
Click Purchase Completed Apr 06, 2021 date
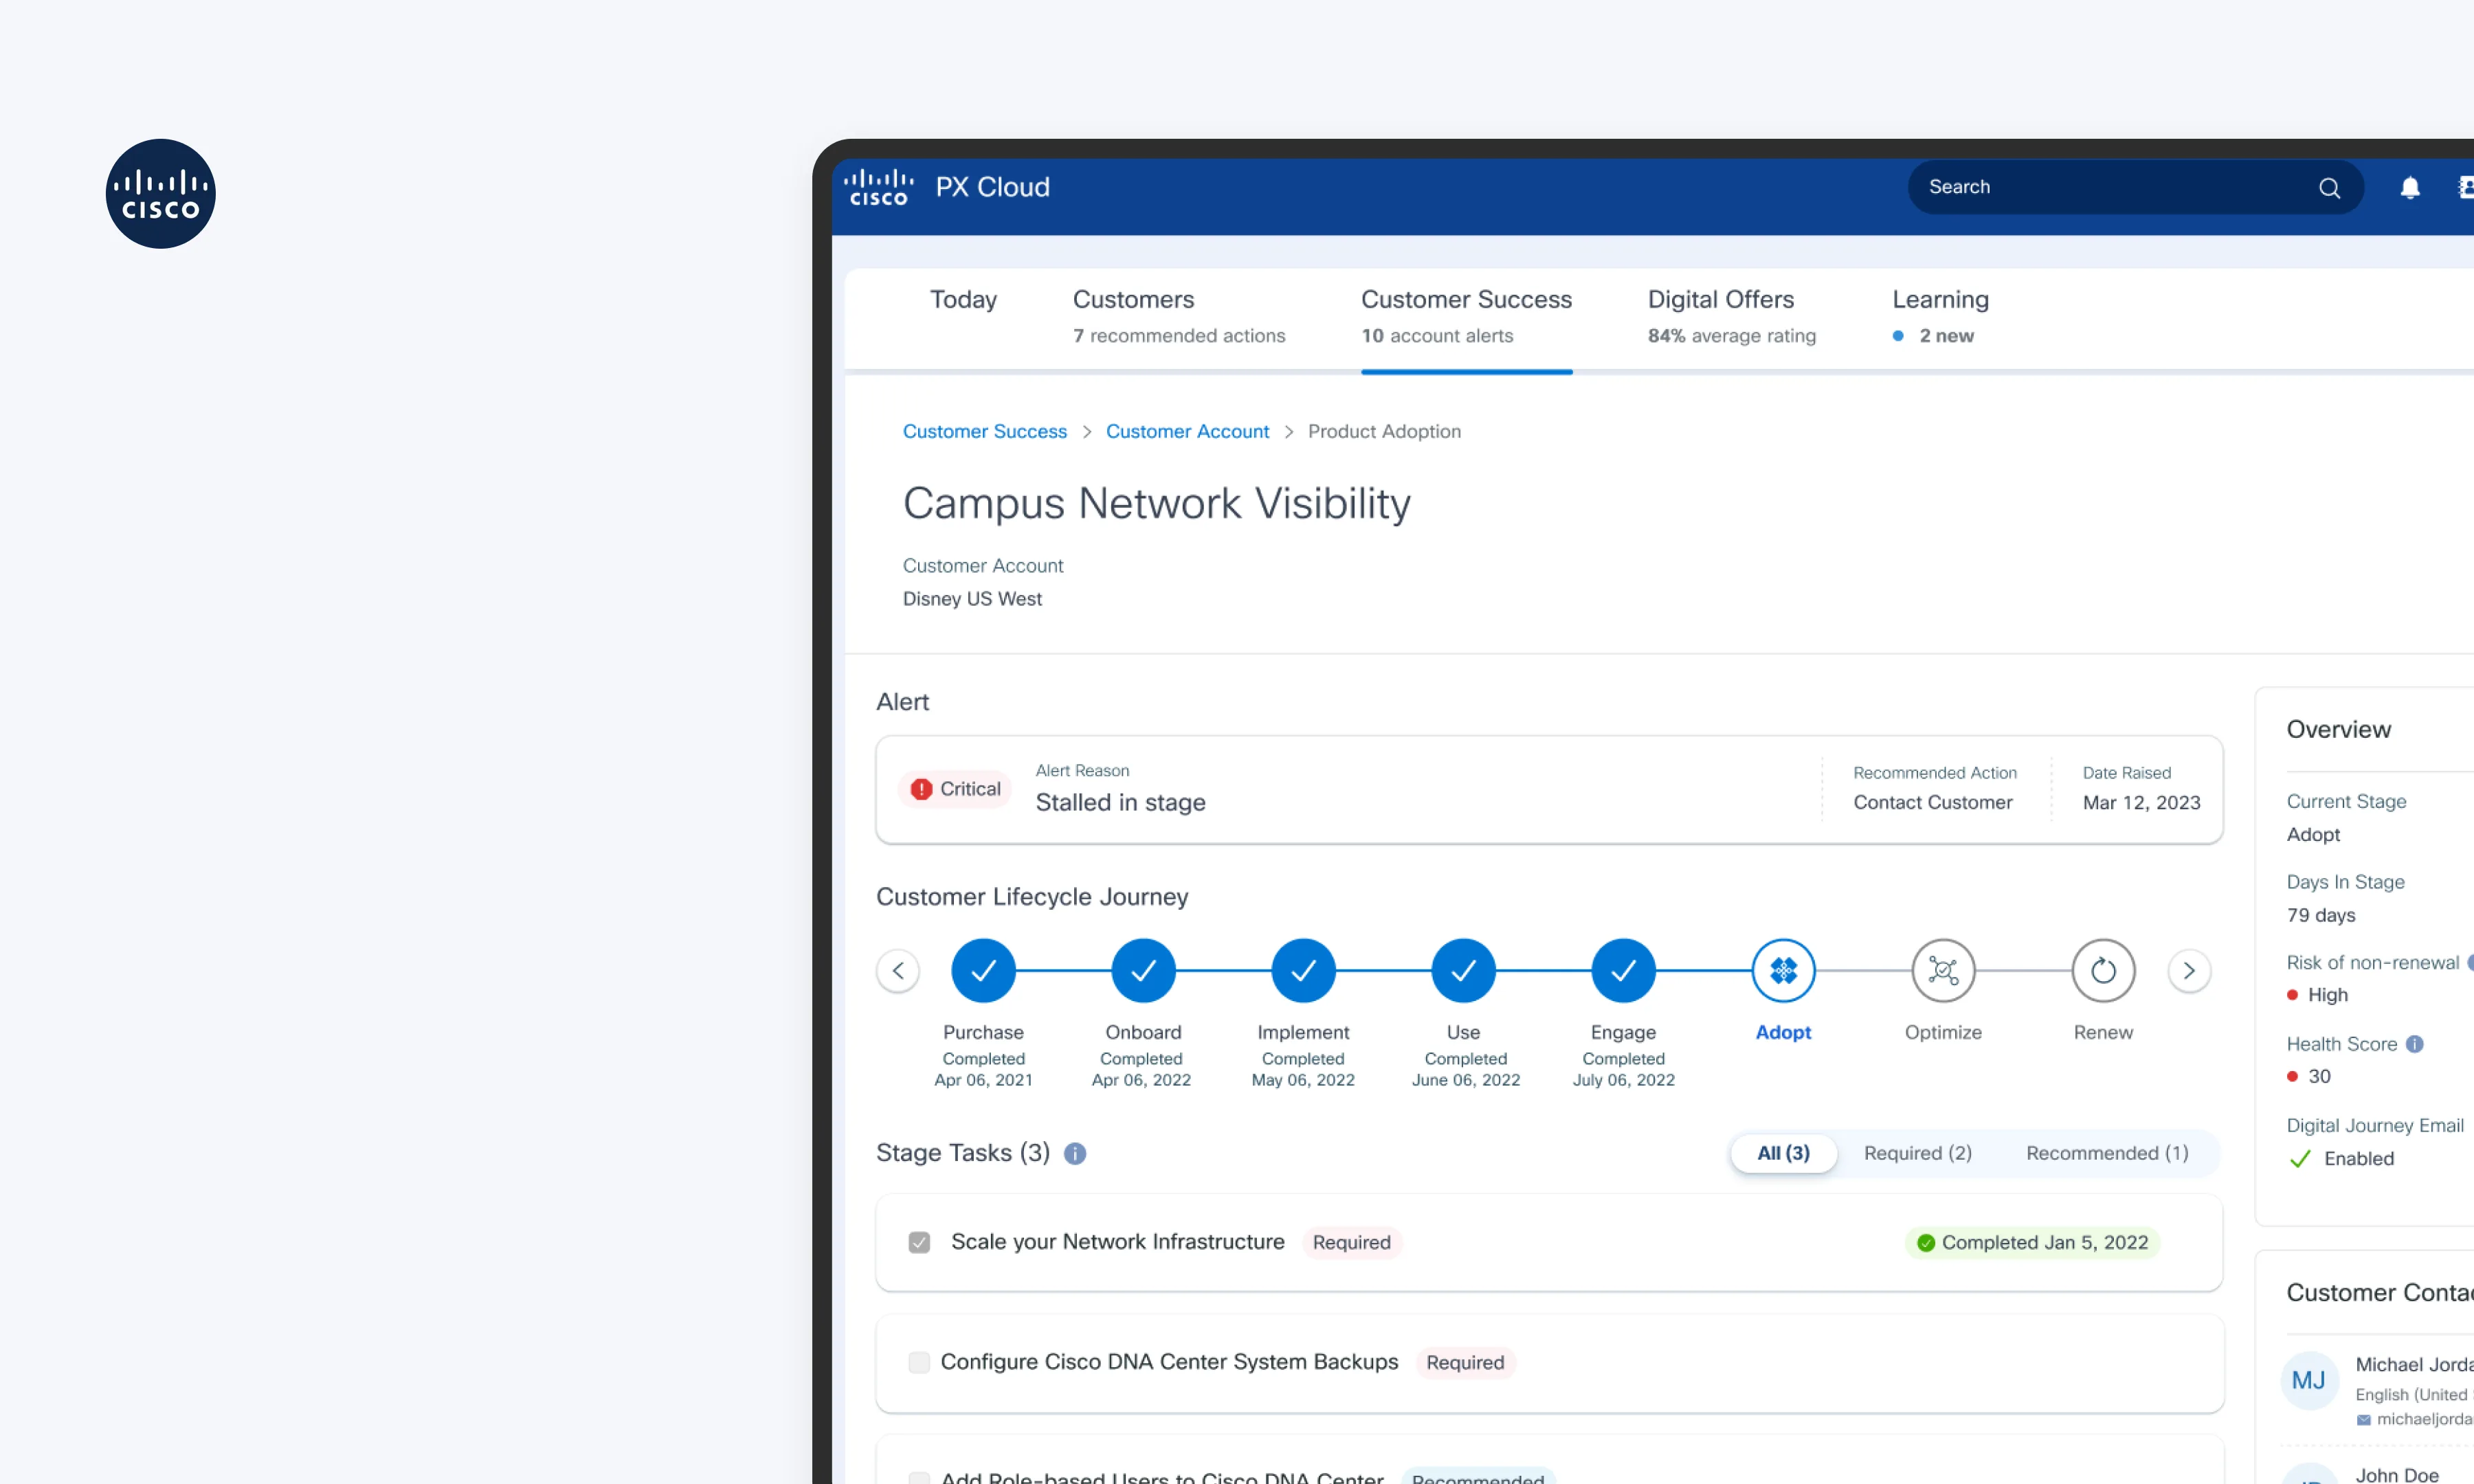click(x=983, y=1080)
